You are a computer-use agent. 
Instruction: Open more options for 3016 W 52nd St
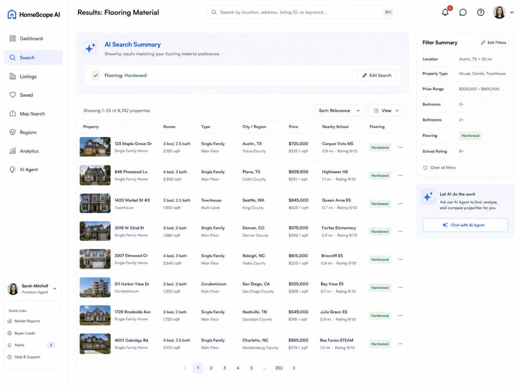pos(400,232)
